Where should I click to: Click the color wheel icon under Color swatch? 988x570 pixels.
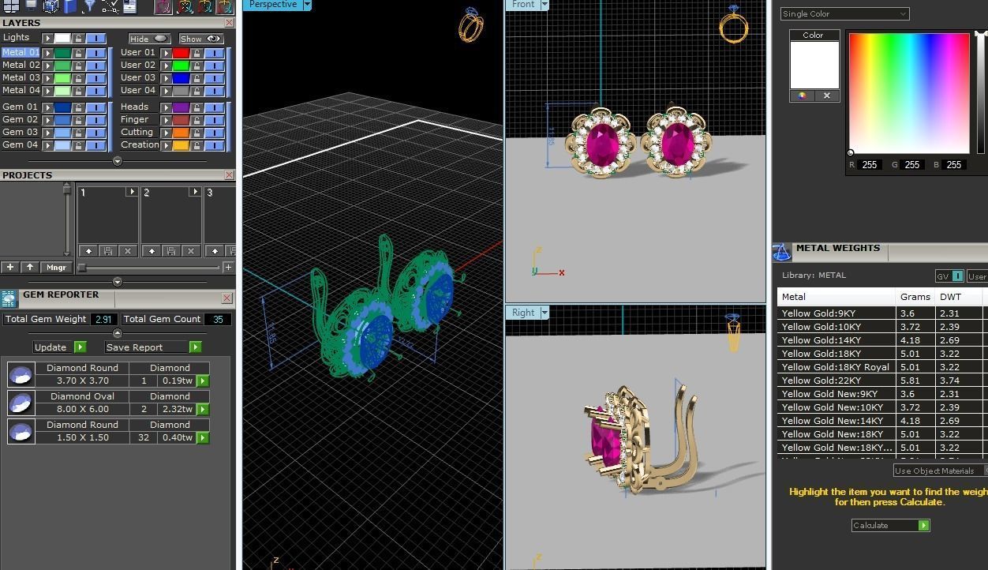point(803,96)
